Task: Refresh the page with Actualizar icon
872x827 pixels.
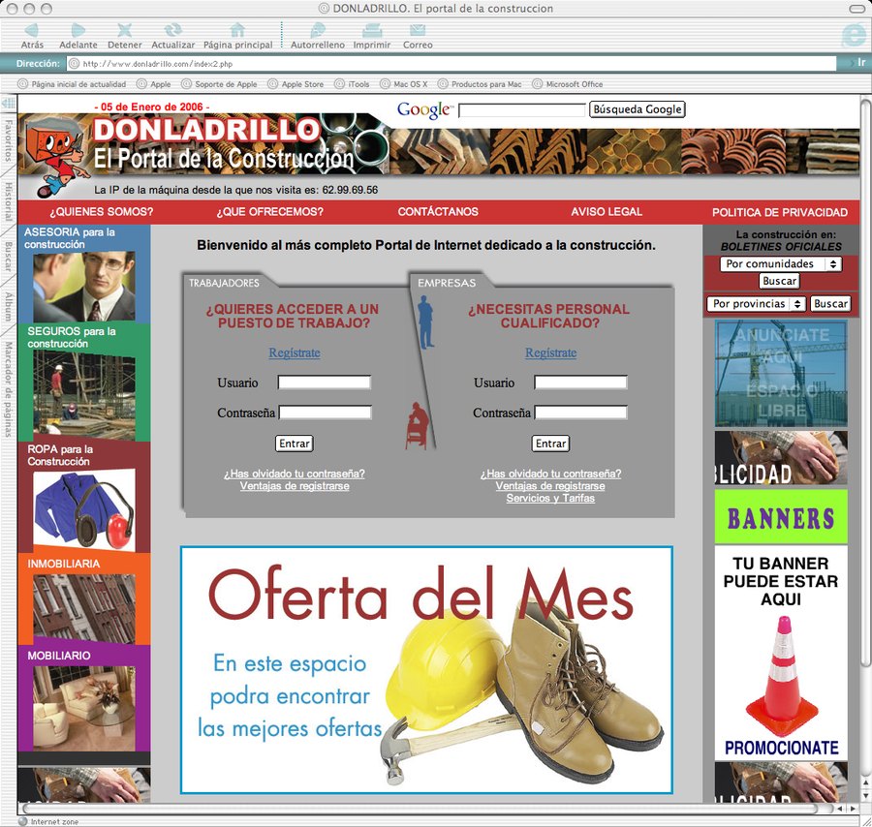Action: click(173, 31)
